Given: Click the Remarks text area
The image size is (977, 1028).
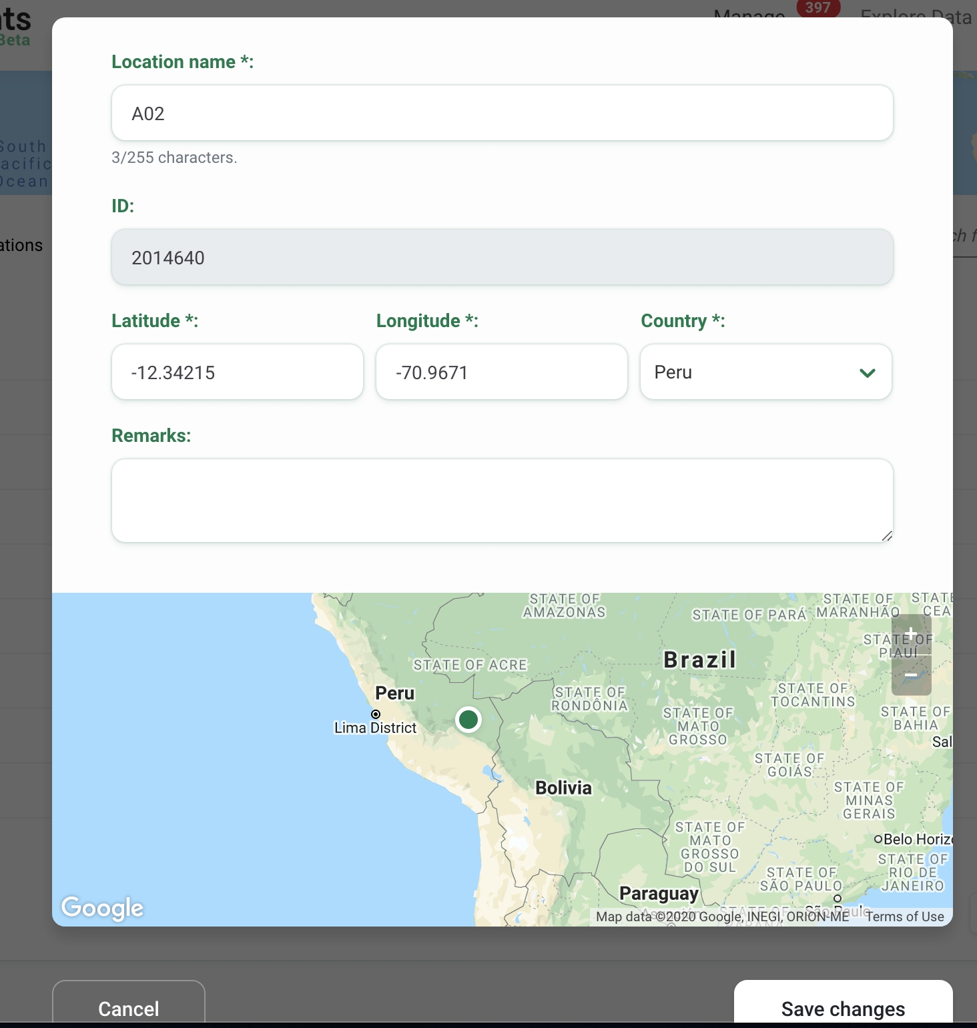Looking at the screenshot, I should (x=502, y=500).
